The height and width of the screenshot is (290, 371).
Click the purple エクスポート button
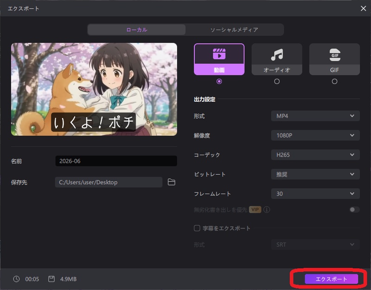point(331,279)
